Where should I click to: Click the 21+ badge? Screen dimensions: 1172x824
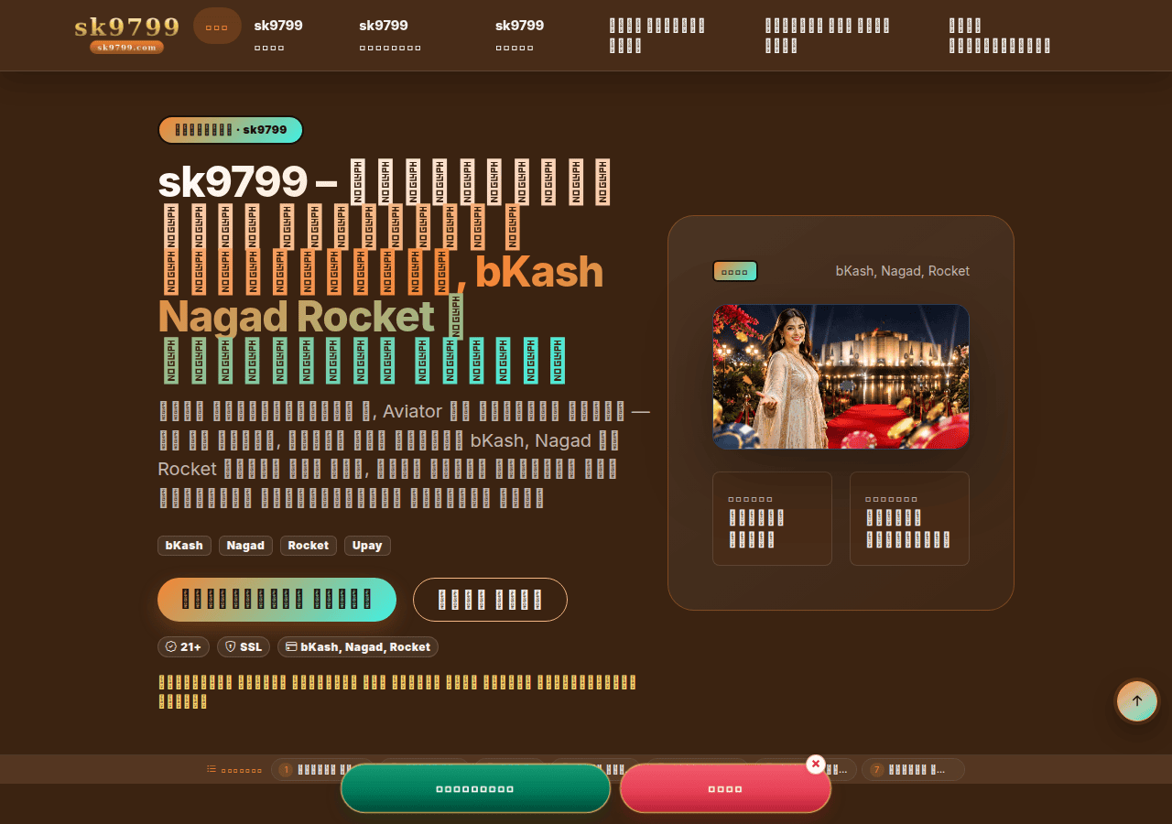(x=183, y=647)
